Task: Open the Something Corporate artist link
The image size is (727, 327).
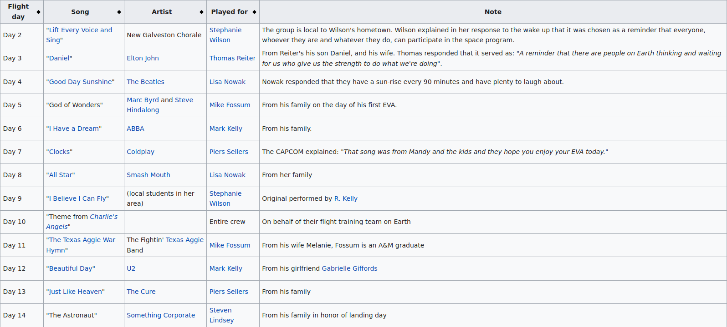Action: pyautogui.click(x=161, y=315)
